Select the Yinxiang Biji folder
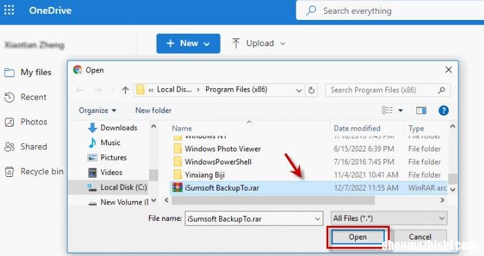484x256 pixels. click(x=205, y=175)
